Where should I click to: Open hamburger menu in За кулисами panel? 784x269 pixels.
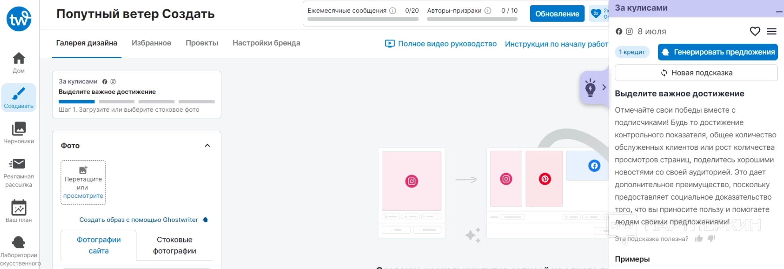click(772, 31)
